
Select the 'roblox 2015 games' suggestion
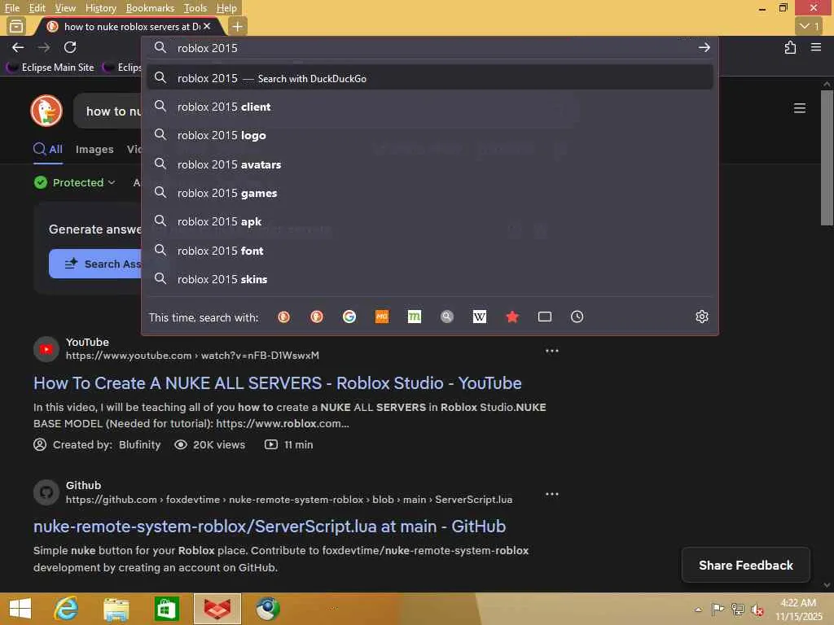click(430, 193)
